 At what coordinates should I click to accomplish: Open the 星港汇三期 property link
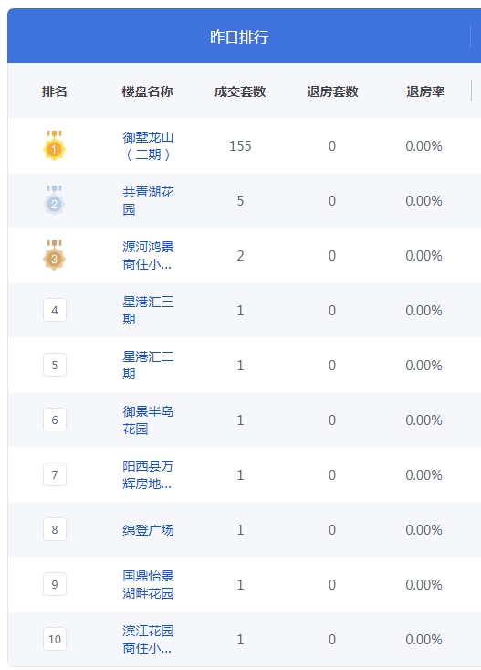click(x=148, y=310)
